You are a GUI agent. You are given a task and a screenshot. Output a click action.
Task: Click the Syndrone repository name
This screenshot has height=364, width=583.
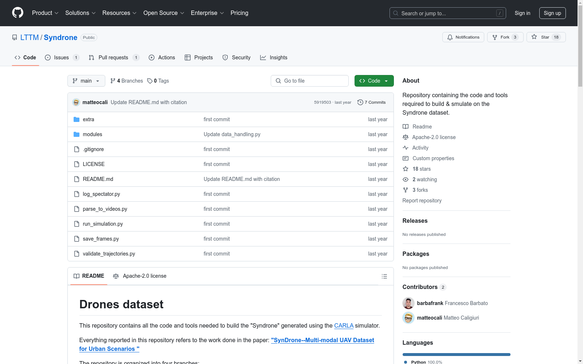[60, 37]
